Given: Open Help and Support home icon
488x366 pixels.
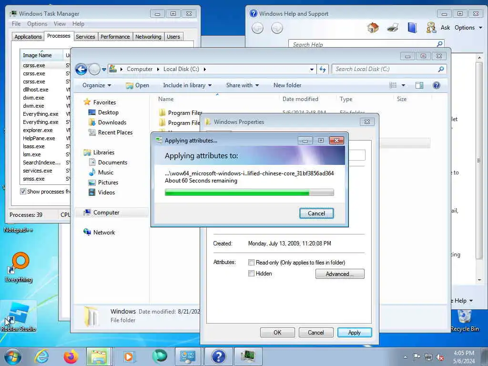Looking at the screenshot, I should click(373, 28).
